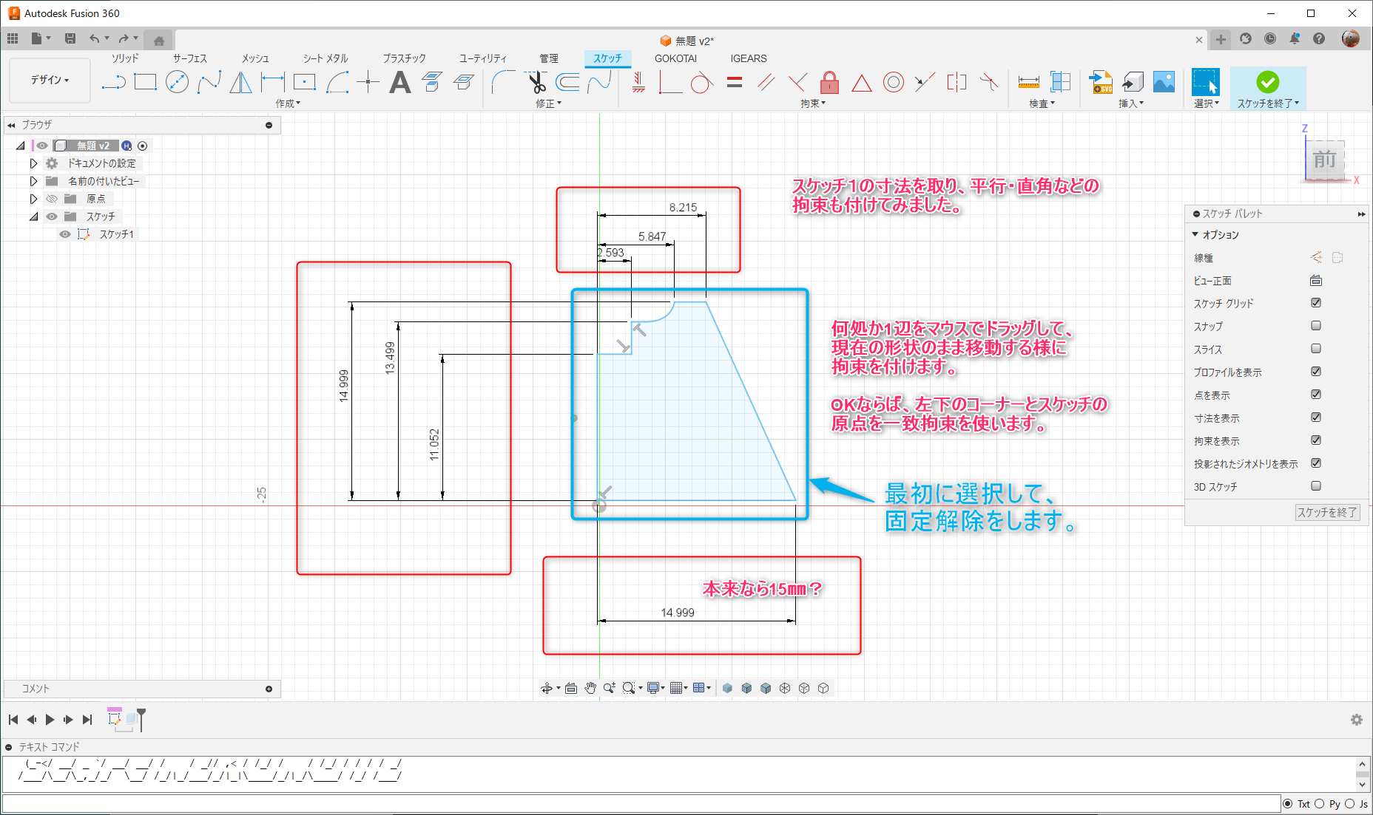Click the Trim scissors tool

(x=536, y=82)
